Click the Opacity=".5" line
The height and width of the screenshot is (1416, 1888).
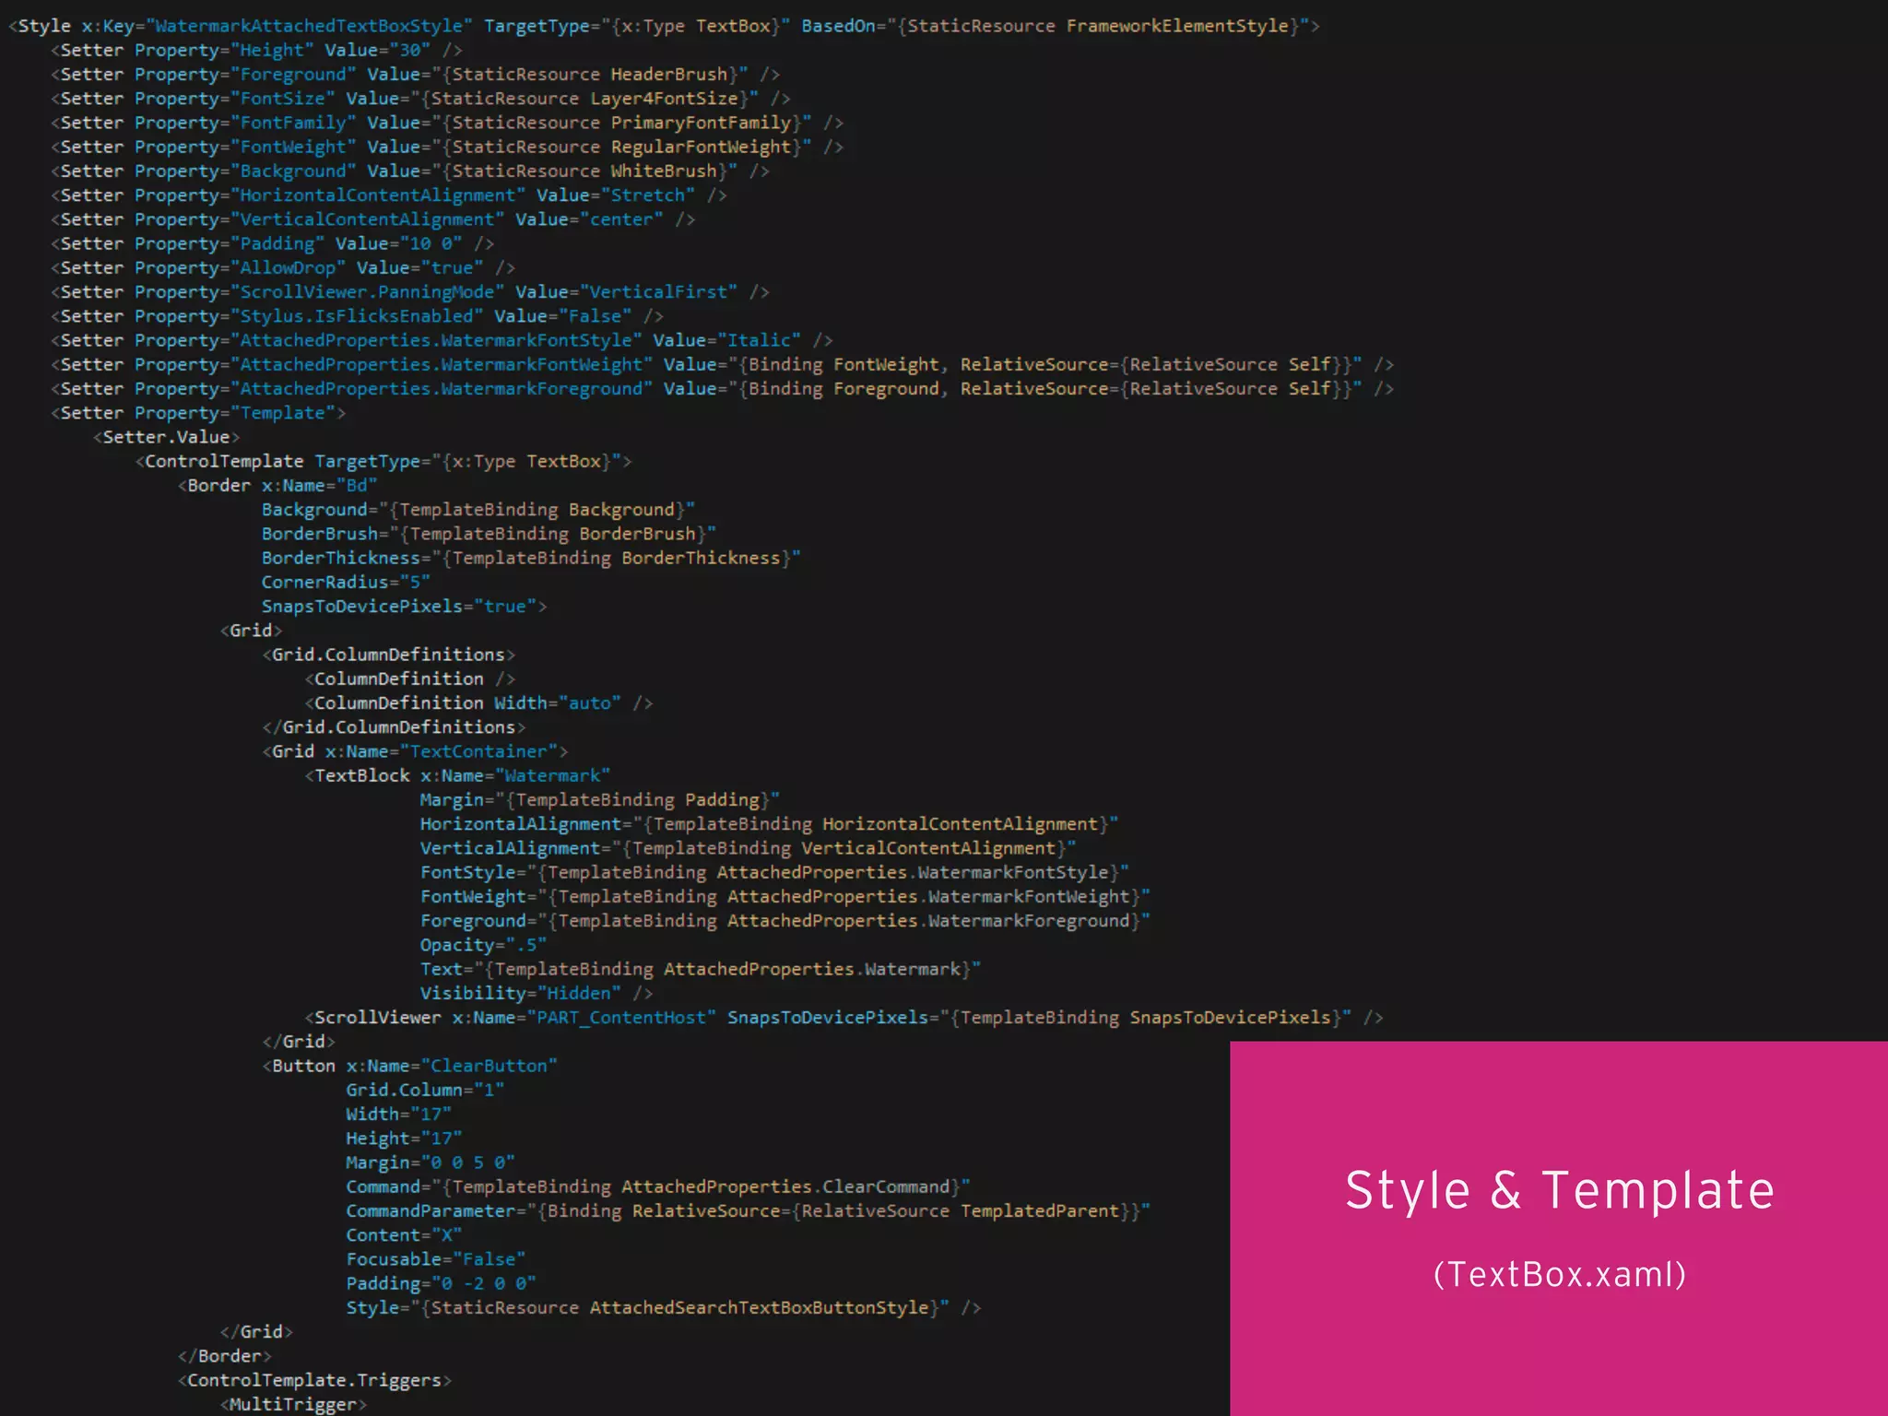tap(483, 945)
